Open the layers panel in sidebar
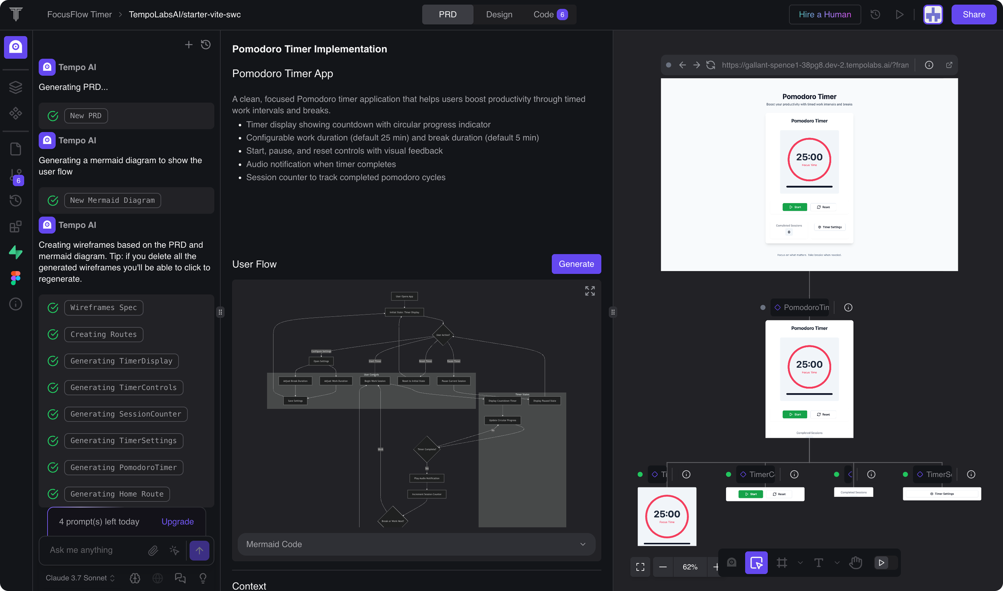The height and width of the screenshot is (591, 1003). tap(16, 87)
